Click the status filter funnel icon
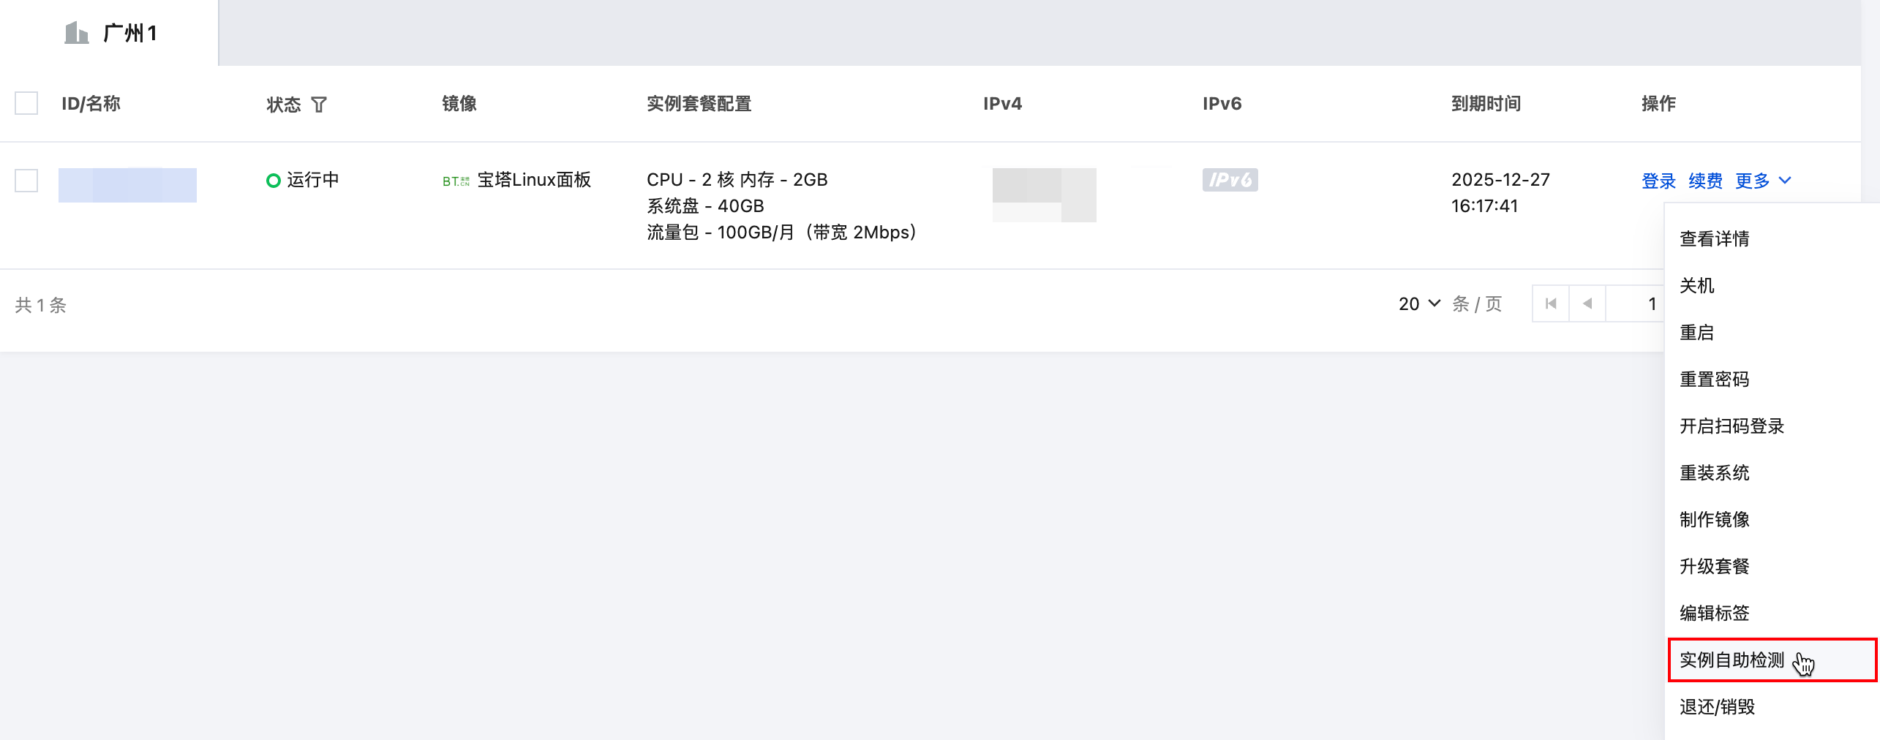Viewport: 1880px width, 740px height. click(319, 105)
